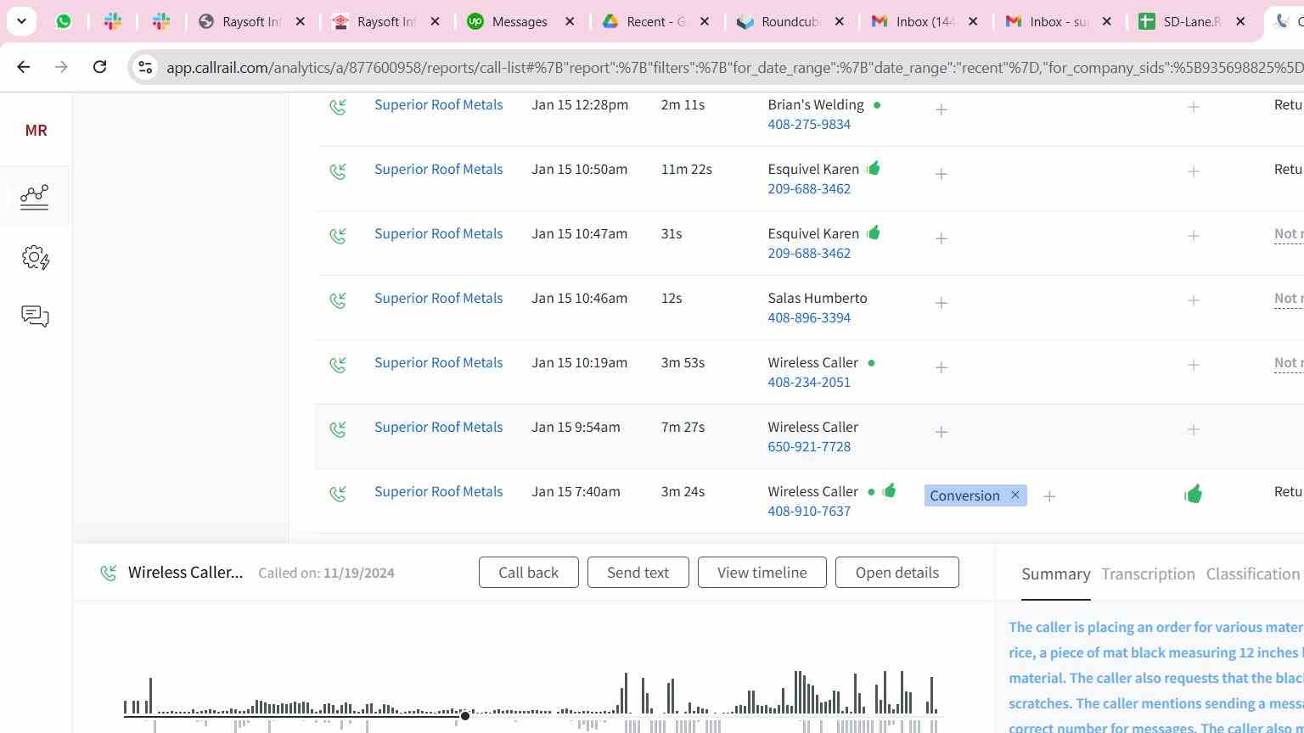The width and height of the screenshot is (1304, 733).
Task: Open the settings gear with lightning icon
Action: pyautogui.click(x=35, y=257)
